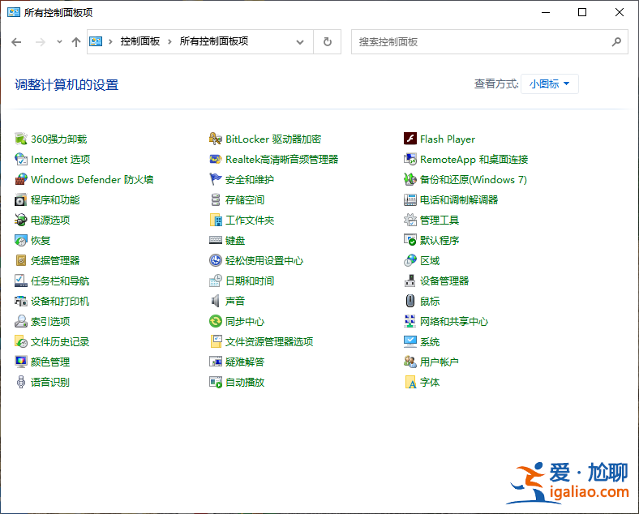Image resolution: width=639 pixels, height=514 pixels.
Task: Open the 凭据管理器 icon
Action: tap(21, 261)
